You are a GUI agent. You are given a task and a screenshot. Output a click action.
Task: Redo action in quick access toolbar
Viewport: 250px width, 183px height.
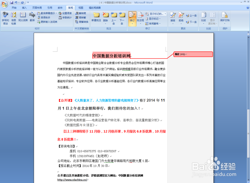[x=22, y=3]
